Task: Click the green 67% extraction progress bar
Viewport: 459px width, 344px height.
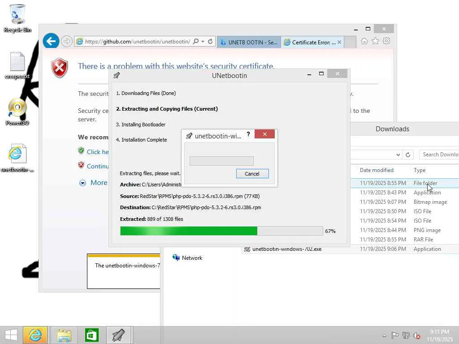Action: [x=221, y=231]
